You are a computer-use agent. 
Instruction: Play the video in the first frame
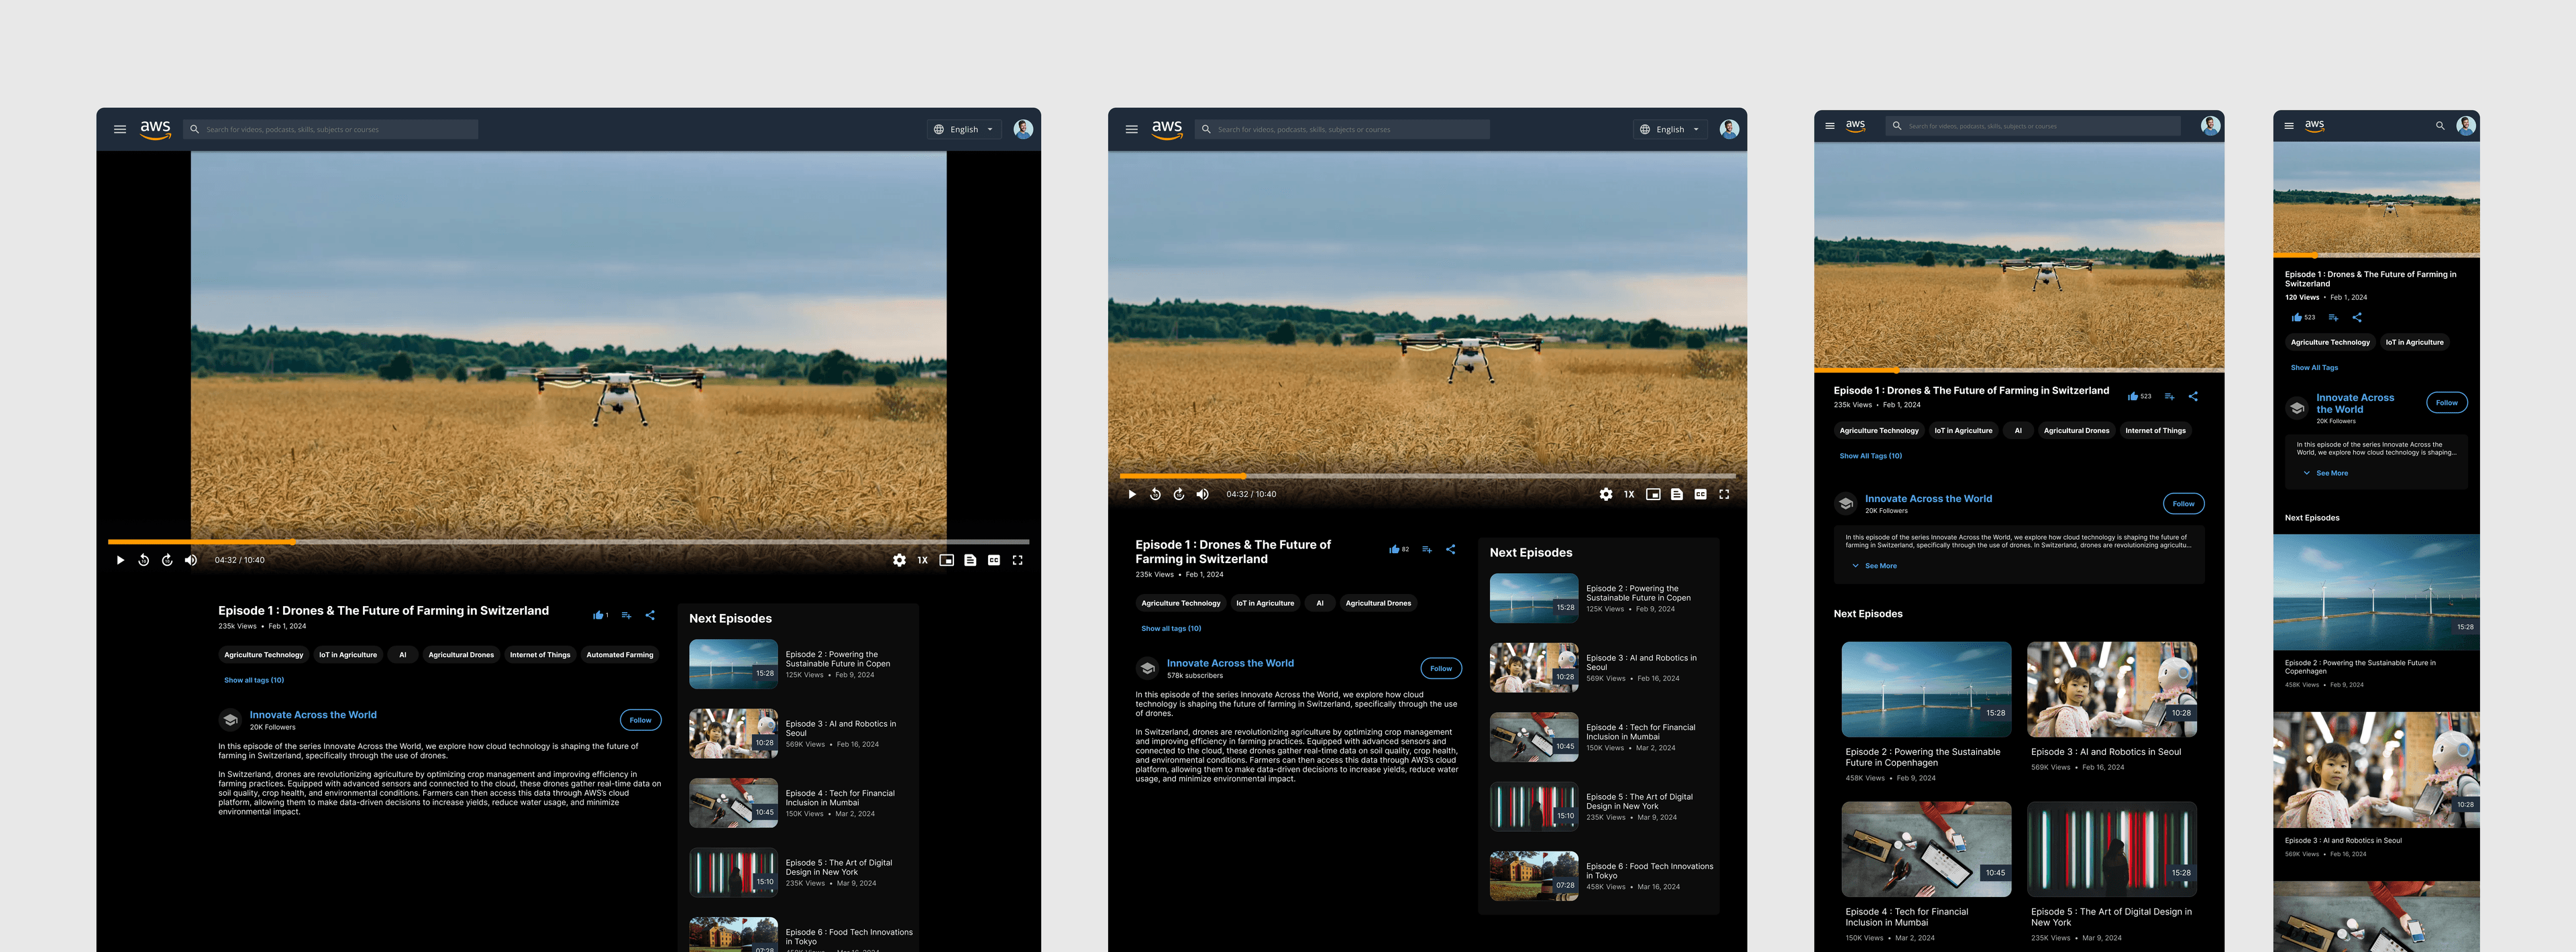tap(120, 560)
